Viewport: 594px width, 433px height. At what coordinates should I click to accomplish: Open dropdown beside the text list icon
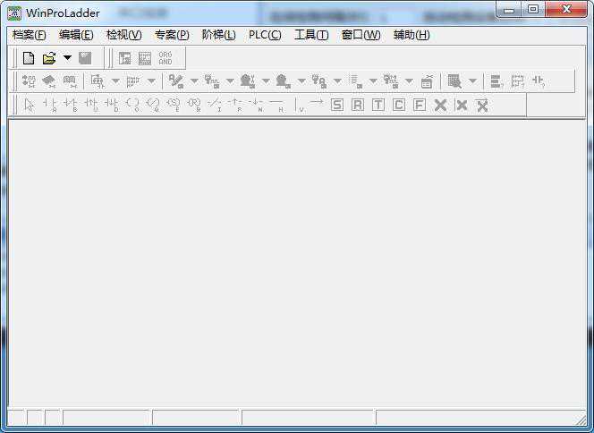pyautogui.click(x=373, y=81)
